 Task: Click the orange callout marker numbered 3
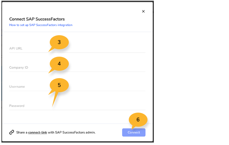click(x=59, y=42)
